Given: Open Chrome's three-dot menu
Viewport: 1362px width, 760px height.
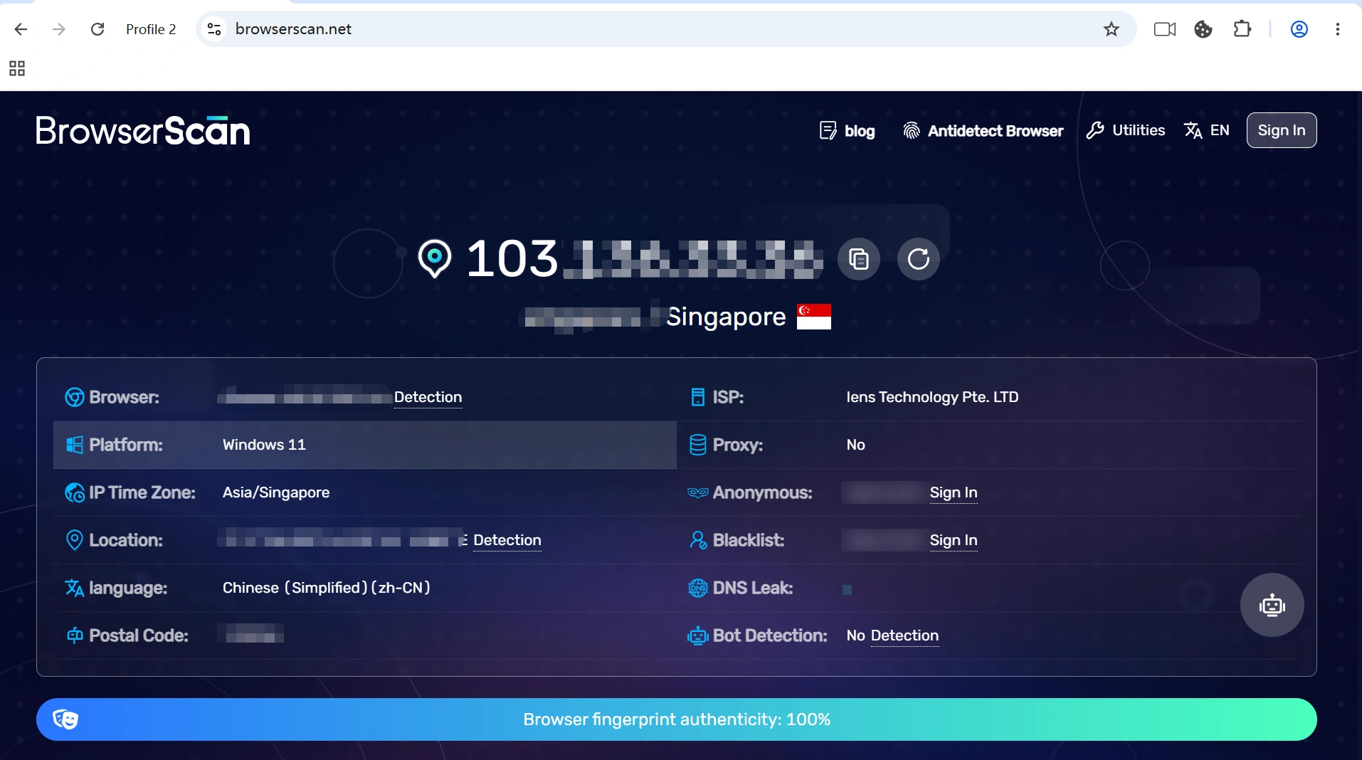Looking at the screenshot, I should coord(1338,29).
